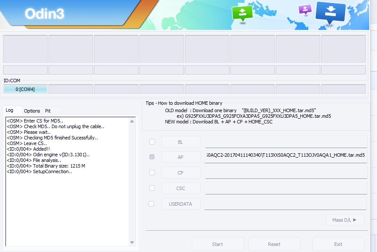This screenshot has height=252, width=377.
Task: Click the USERDATA file path field
Action: pos(285,204)
